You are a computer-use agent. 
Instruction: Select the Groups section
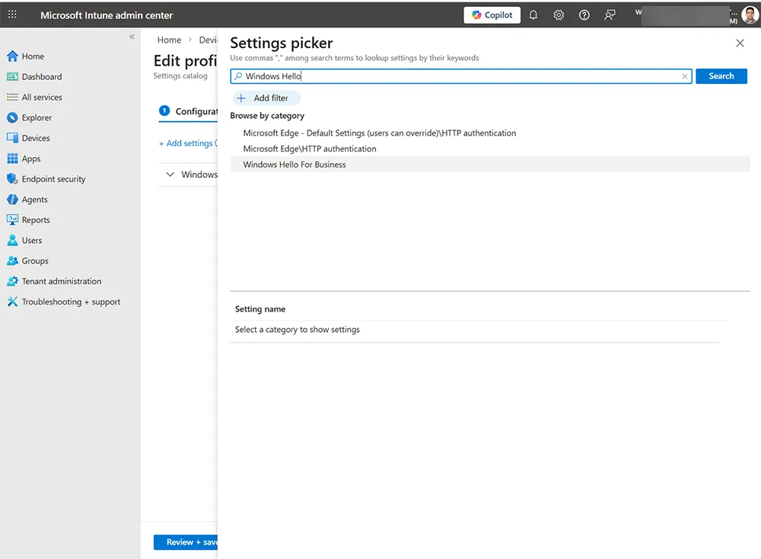(x=35, y=260)
